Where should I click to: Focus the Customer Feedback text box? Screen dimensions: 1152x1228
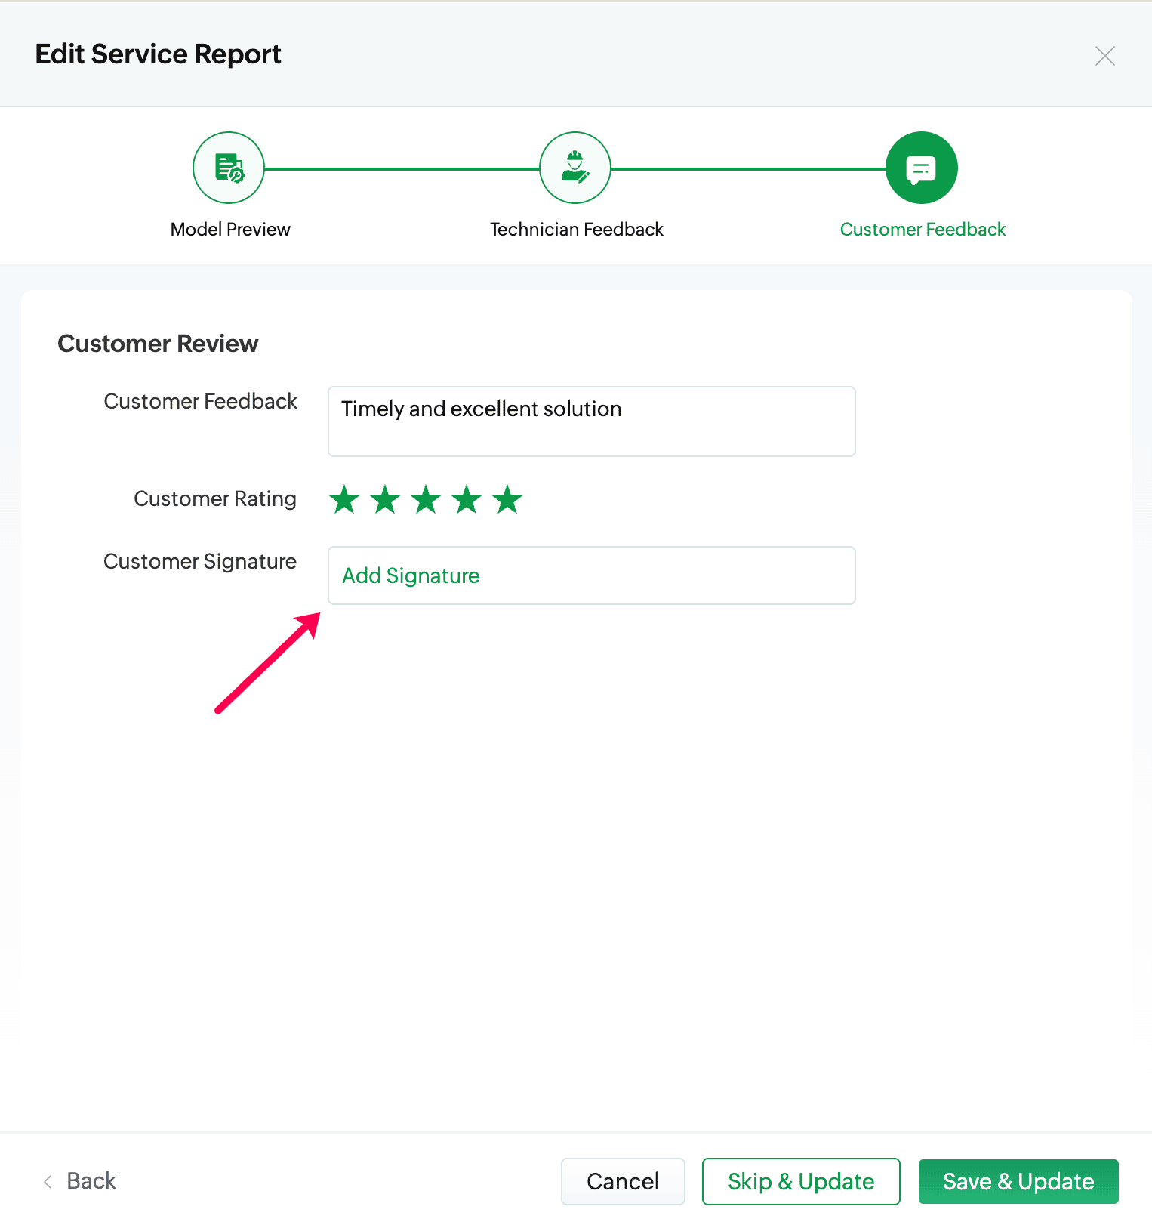point(591,421)
